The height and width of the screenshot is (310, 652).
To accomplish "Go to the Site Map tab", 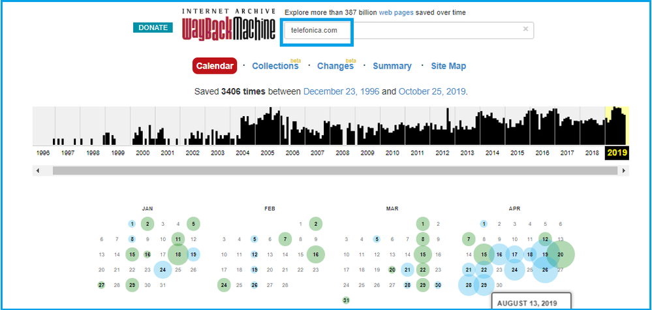I will [448, 66].
